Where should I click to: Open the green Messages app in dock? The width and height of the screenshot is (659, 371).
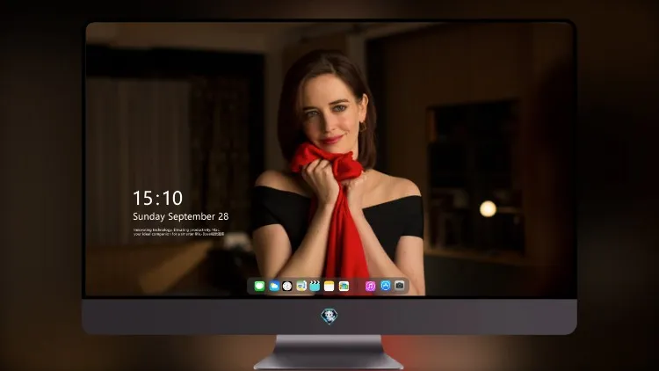coord(259,287)
